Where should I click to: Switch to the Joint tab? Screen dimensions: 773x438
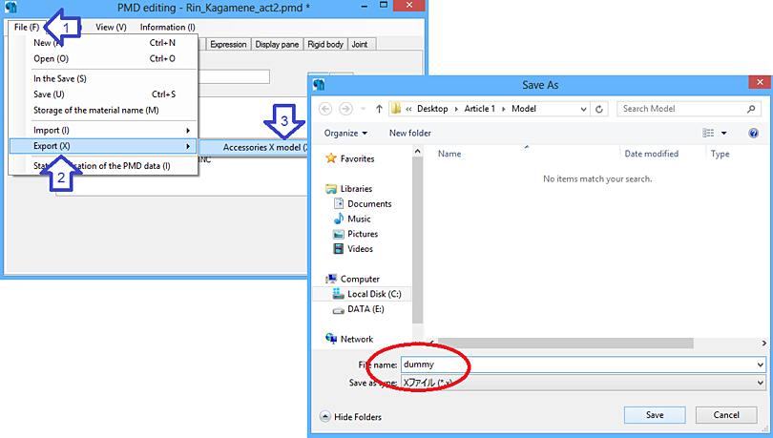pos(360,44)
